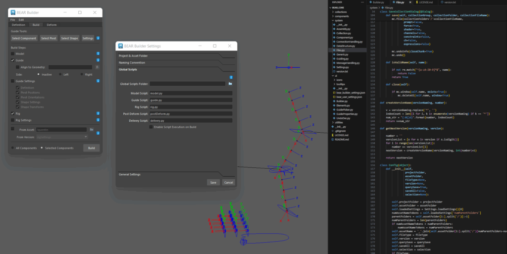Click Python icon beside GuidePicker.py

pos(334,109)
